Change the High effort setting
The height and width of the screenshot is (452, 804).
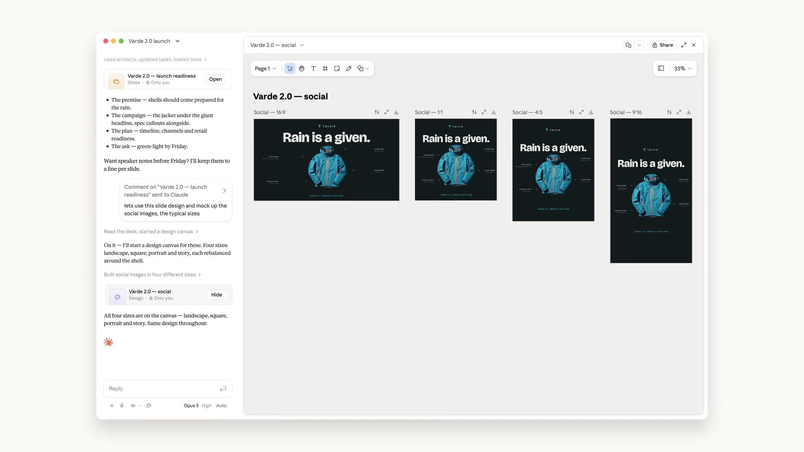coord(206,406)
